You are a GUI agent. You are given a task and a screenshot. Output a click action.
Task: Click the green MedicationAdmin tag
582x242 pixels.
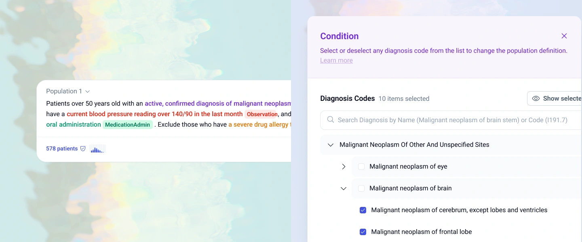point(127,125)
